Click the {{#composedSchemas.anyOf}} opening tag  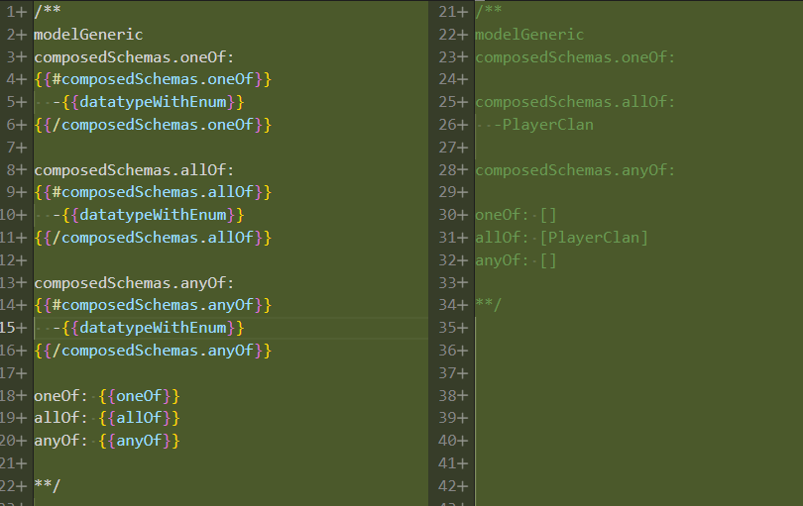153,305
